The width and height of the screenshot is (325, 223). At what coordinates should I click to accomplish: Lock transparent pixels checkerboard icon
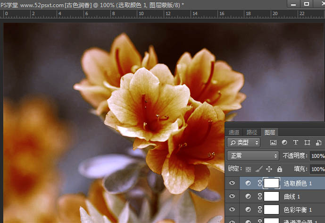pos(248,169)
